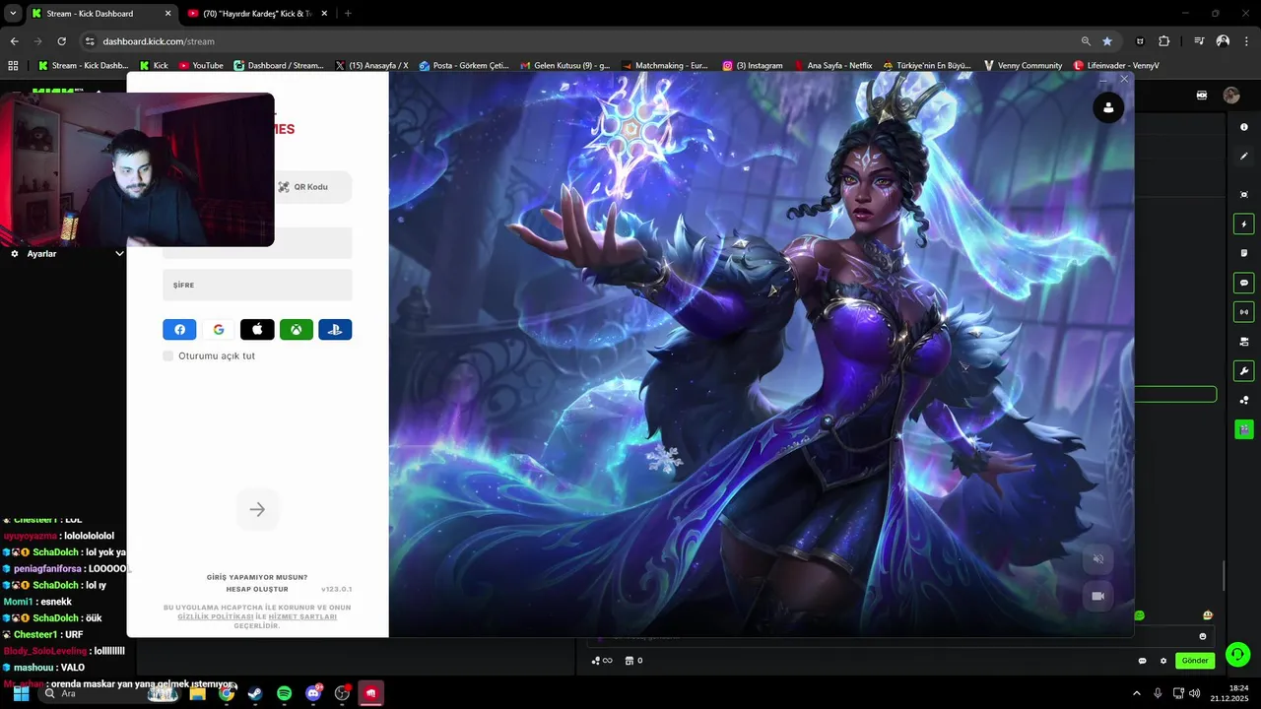Viewport: 1261px width, 709px height.
Task: Open Riot Client from the taskbar
Action: pyautogui.click(x=370, y=693)
